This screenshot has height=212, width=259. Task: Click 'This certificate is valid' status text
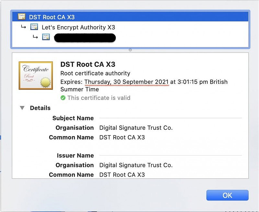[99, 98]
